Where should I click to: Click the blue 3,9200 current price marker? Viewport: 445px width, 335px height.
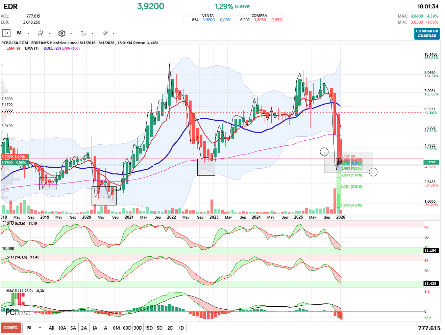[430, 162]
